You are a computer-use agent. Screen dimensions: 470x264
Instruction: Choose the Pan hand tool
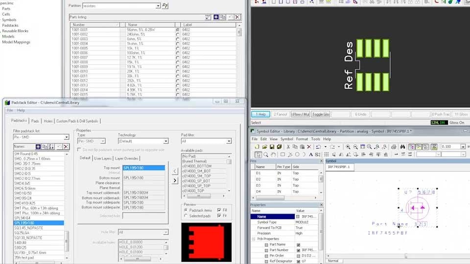[273, 154]
